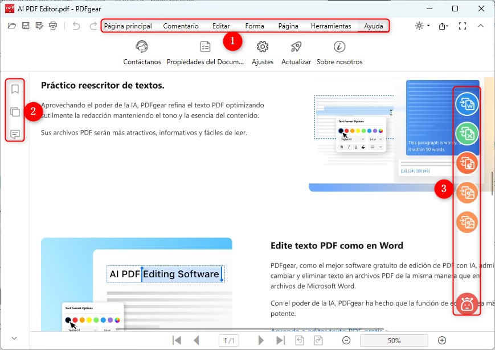
Task: Open the Editar tab
Action: click(x=221, y=26)
